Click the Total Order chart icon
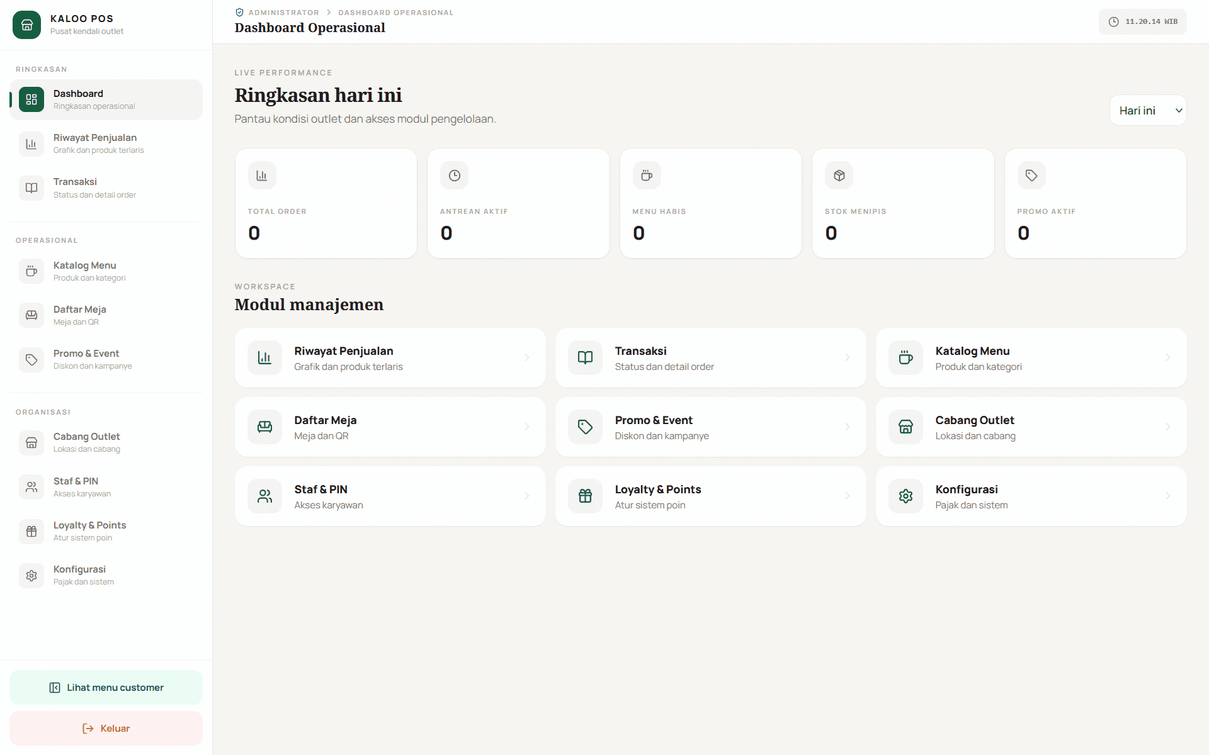The image size is (1209, 755). (262, 176)
